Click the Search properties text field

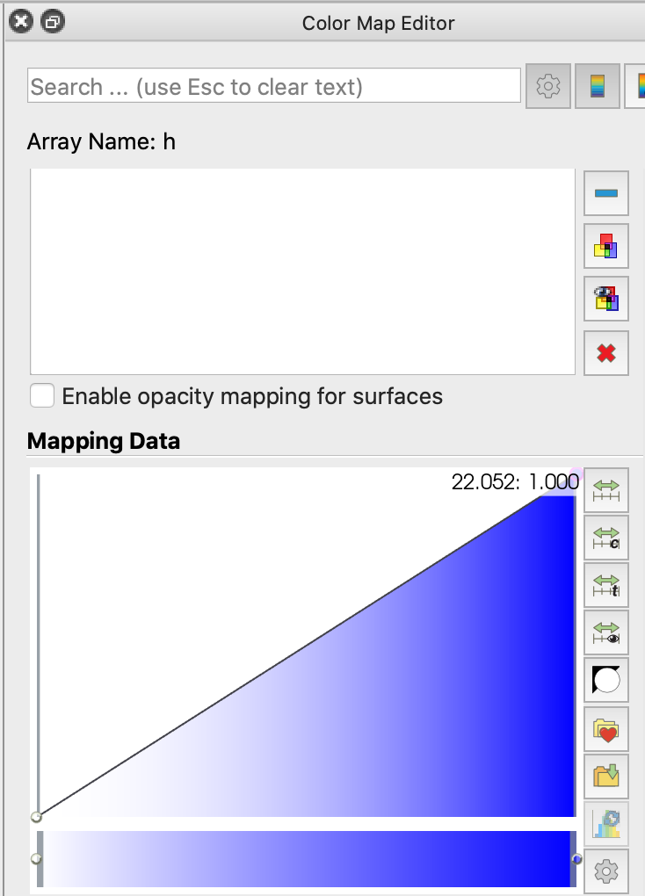tap(274, 86)
